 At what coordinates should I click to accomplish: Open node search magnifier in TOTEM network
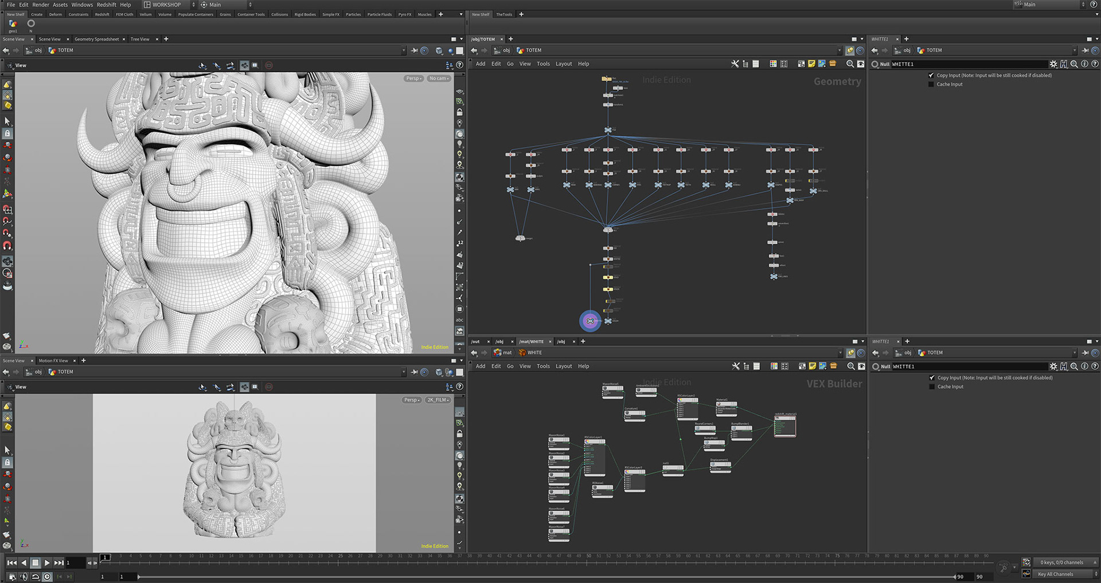pyautogui.click(x=850, y=64)
